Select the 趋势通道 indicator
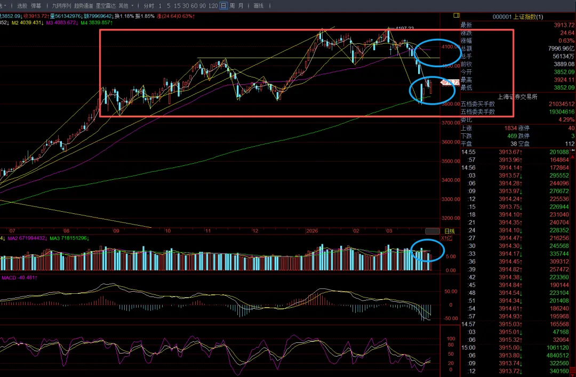The image size is (576, 377). click(x=83, y=5)
